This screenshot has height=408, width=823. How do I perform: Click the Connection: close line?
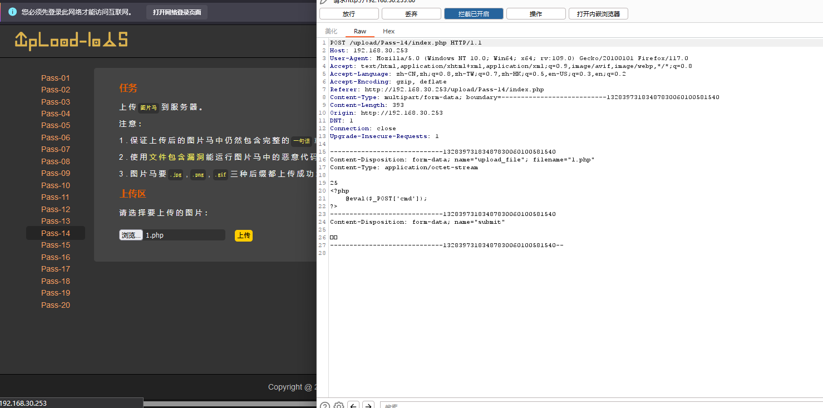coord(363,129)
